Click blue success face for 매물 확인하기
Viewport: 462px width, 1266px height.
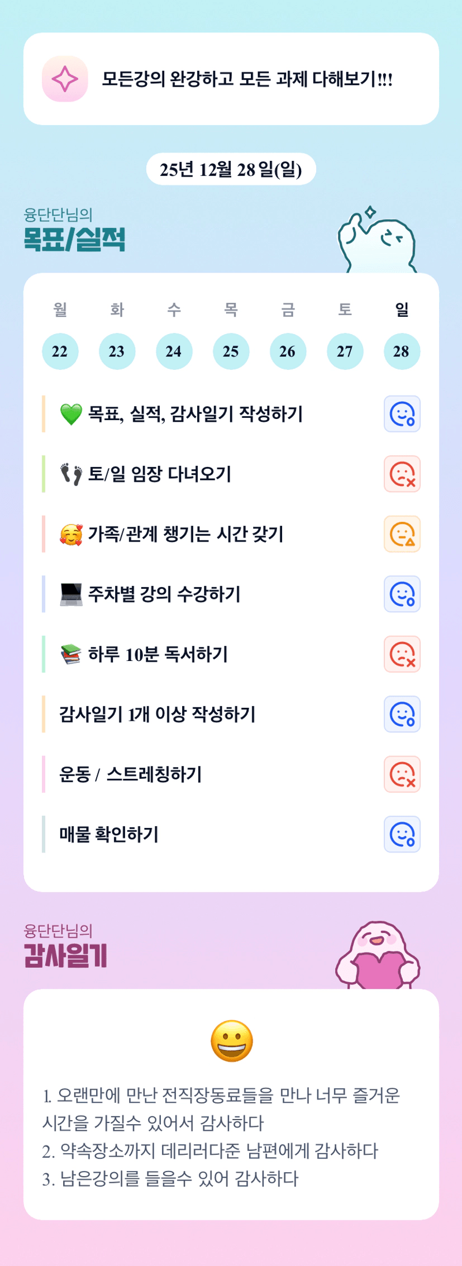coord(402,834)
